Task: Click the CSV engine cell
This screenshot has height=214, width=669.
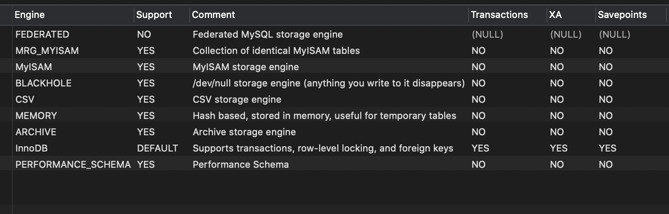Action: pos(25,99)
